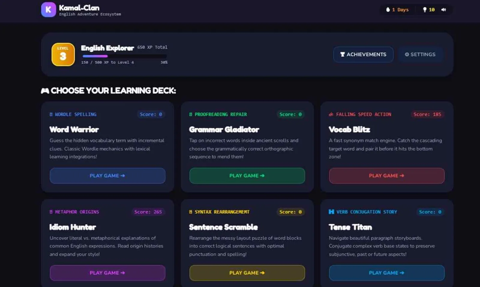The width and height of the screenshot is (480, 287).
Task: Click the English Explorer rank title
Action: pos(107,48)
